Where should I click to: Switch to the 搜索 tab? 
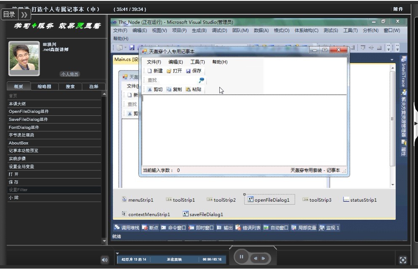coord(70,86)
